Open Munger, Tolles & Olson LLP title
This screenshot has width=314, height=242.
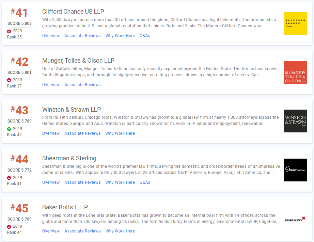[x=78, y=61]
